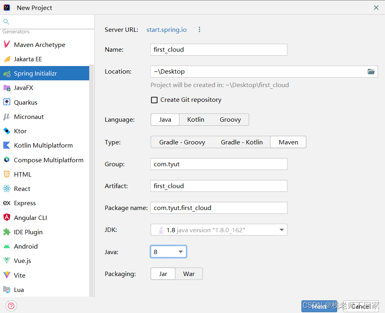The image size is (385, 313).
Task: Select the Express list row
Action: [45, 203]
